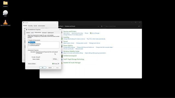The width and height of the screenshot is (175, 98).
Task: Open the FolderN2 folder icon on desktop
Action: 5,3
